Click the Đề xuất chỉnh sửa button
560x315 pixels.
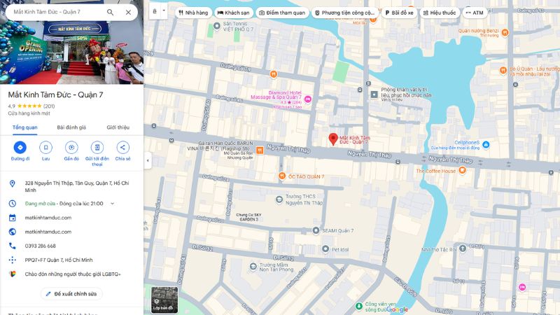[x=71, y=294]
